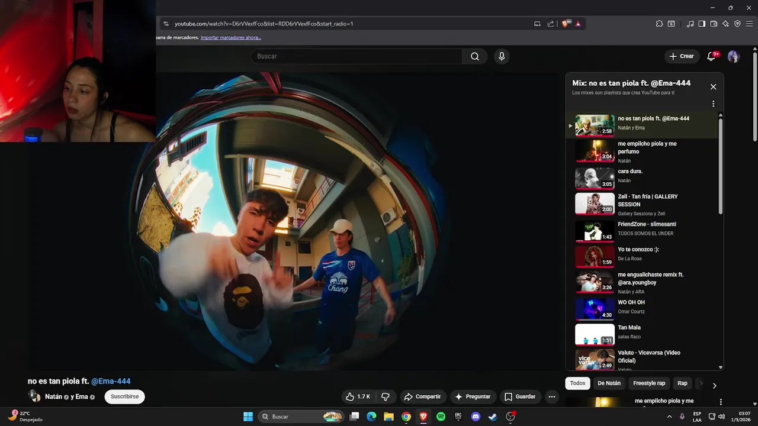Open Brave Rewards triangle icon
Screen dimensions: 758x426
578,24
